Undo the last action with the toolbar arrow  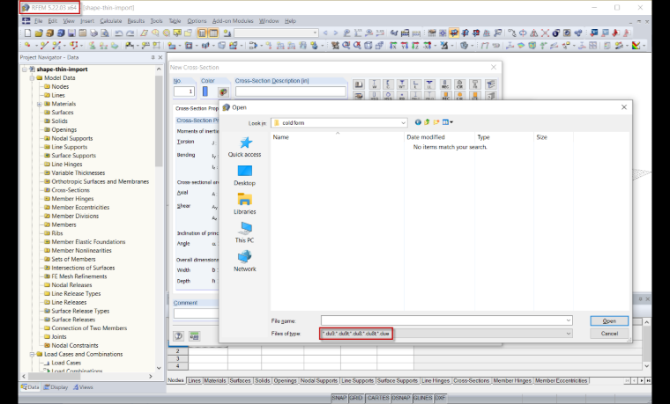pos(119,33)
